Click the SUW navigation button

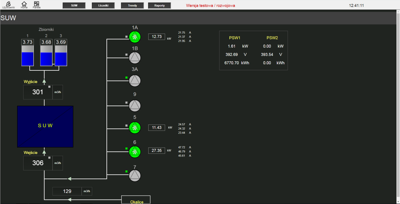point(74,5)
